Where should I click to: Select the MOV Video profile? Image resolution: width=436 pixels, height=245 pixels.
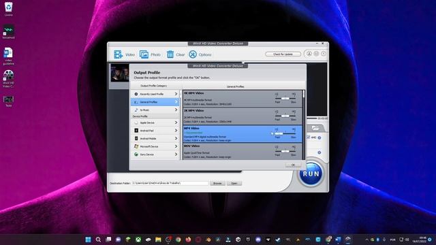(243, 151)
